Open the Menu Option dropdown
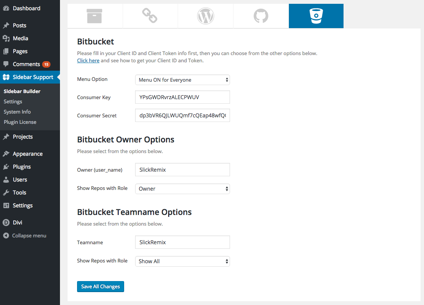Viewport: 424px width, 305px height. [x=183, y=80]
